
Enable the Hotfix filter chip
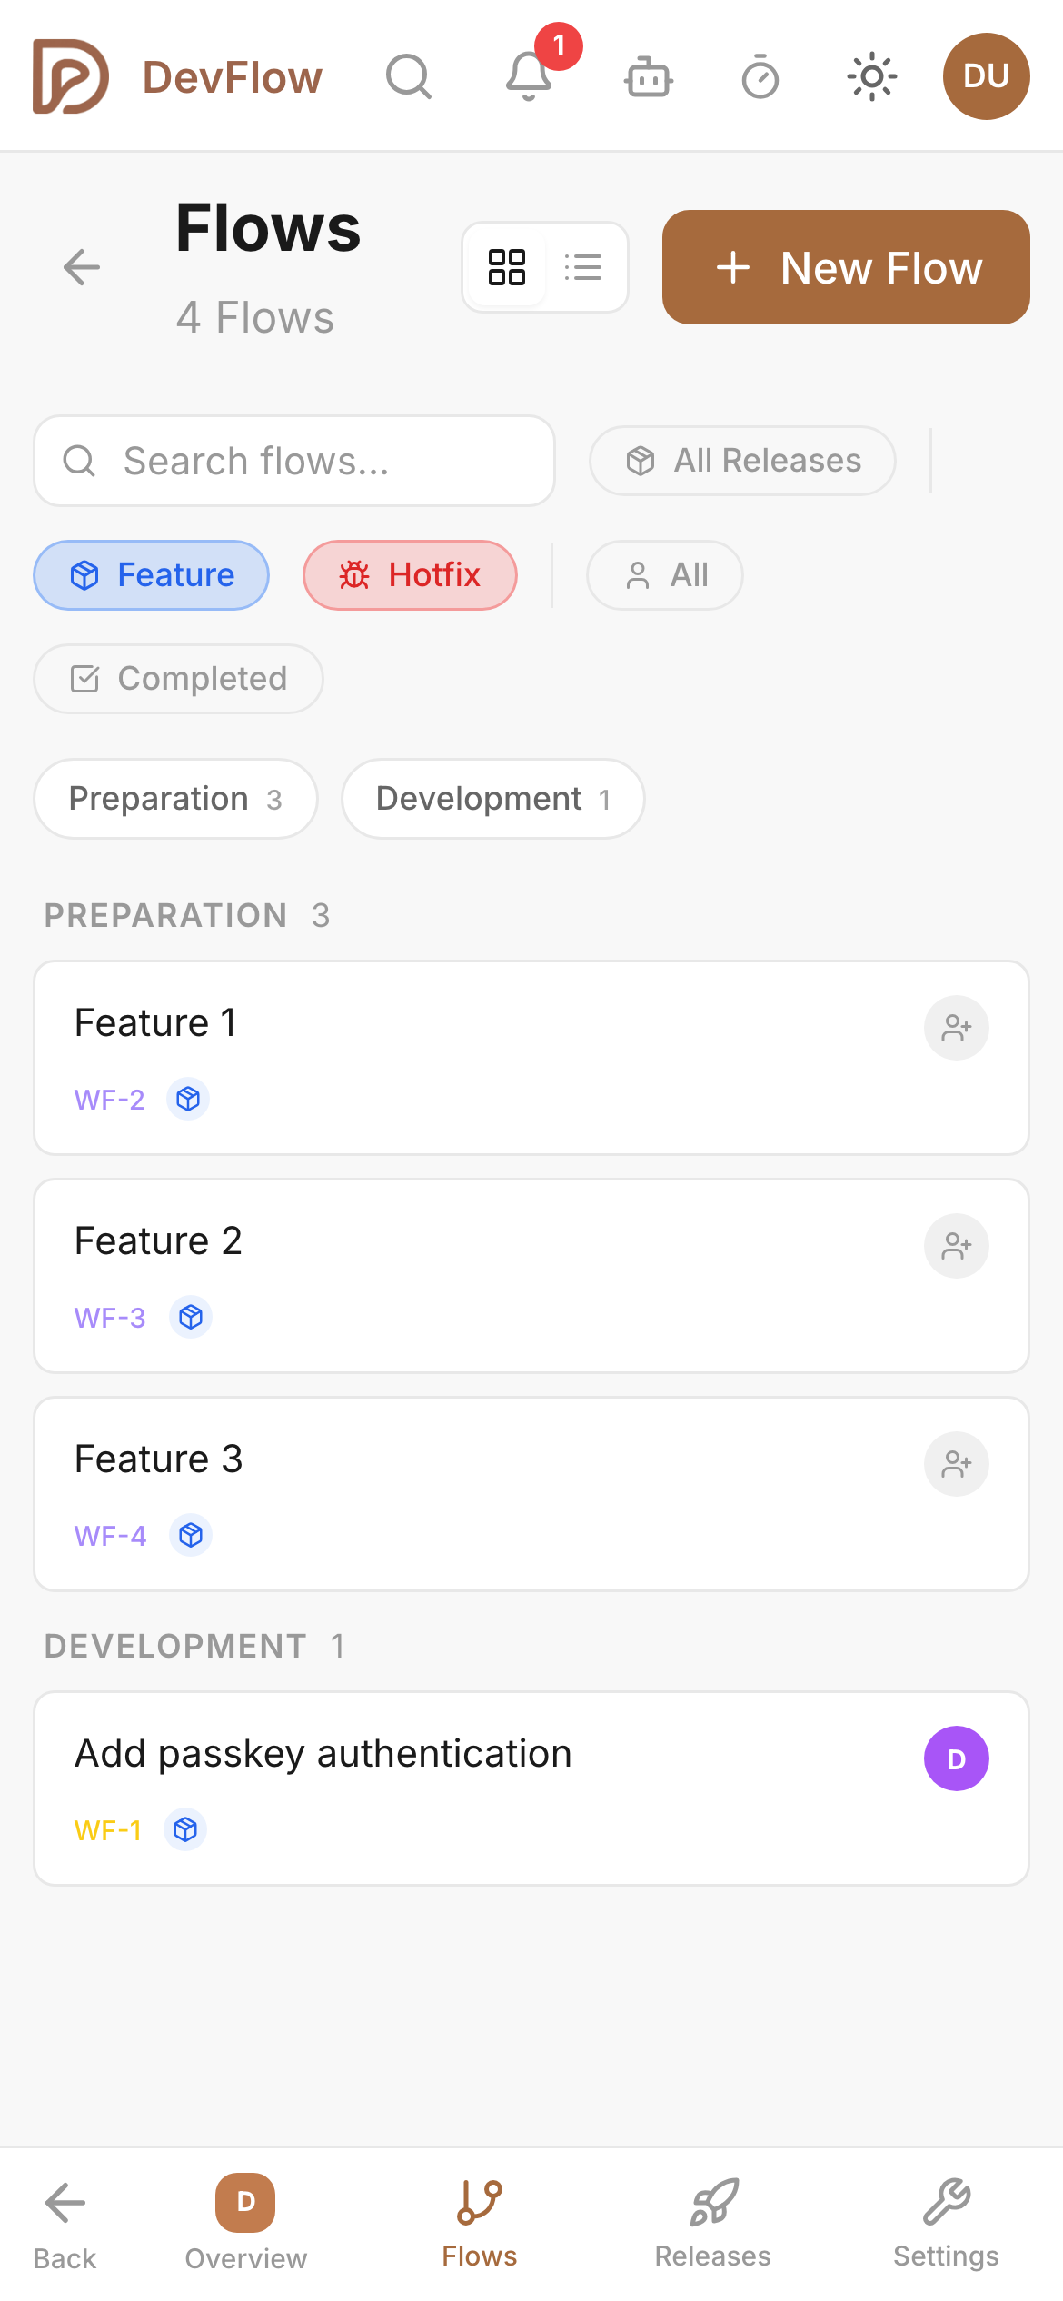(410, 574)
